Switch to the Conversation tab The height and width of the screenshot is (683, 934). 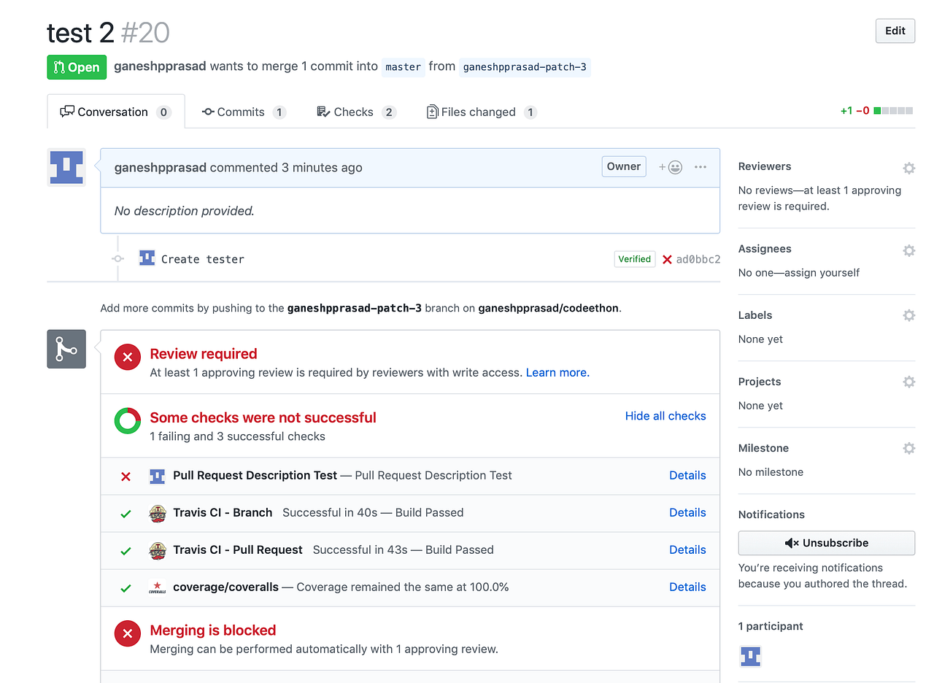pyautogui.click(x=116, y=112)
